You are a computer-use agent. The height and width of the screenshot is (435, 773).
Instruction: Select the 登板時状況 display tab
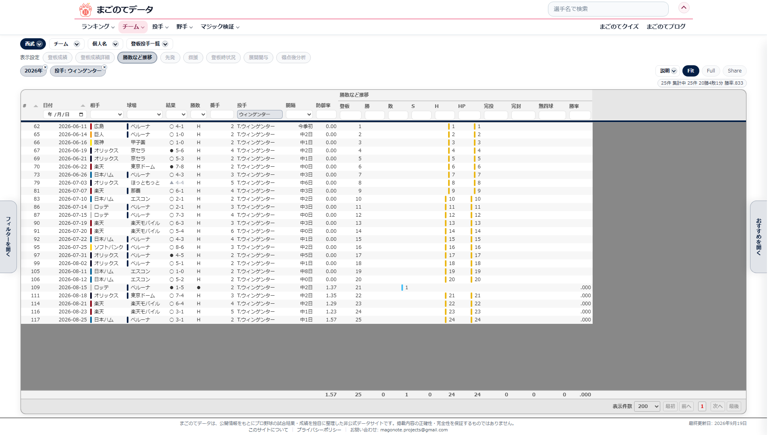[x=223, y=58]
